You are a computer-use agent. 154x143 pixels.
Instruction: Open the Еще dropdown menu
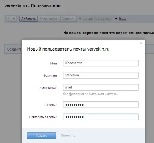[x=121, y=19]
